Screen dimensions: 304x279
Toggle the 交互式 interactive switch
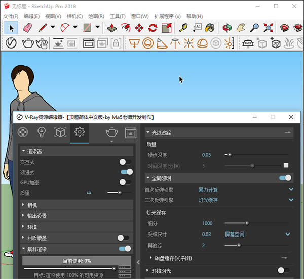[125, 162]
